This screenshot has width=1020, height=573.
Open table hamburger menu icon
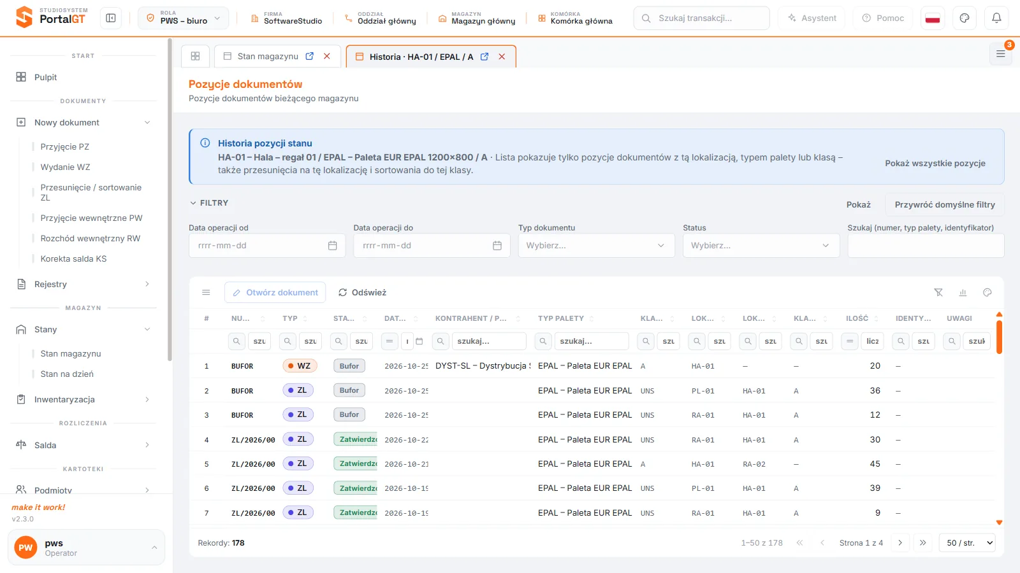[x=206, y=292]
